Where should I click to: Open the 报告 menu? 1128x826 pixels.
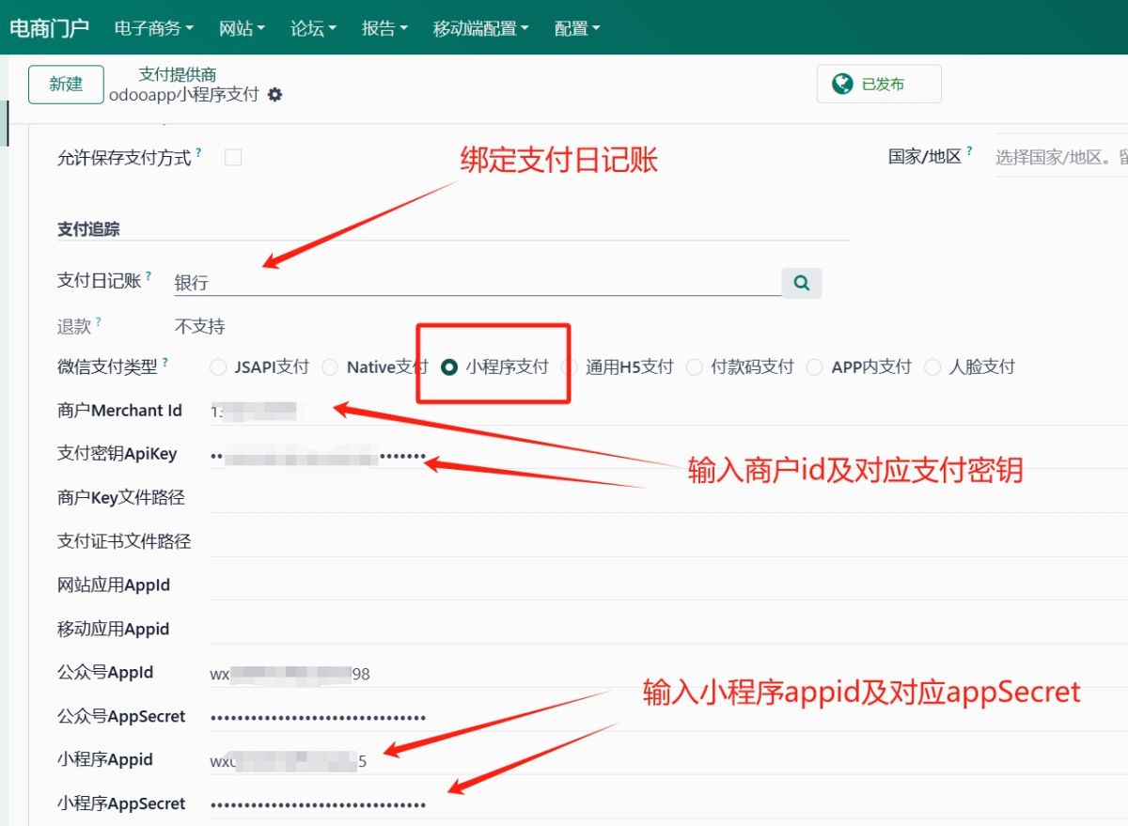[x=384, y=28]
